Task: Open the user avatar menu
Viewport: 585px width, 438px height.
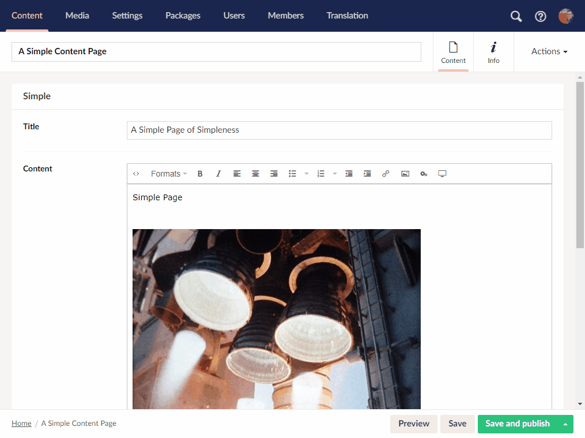Action: tap(566, 16)
